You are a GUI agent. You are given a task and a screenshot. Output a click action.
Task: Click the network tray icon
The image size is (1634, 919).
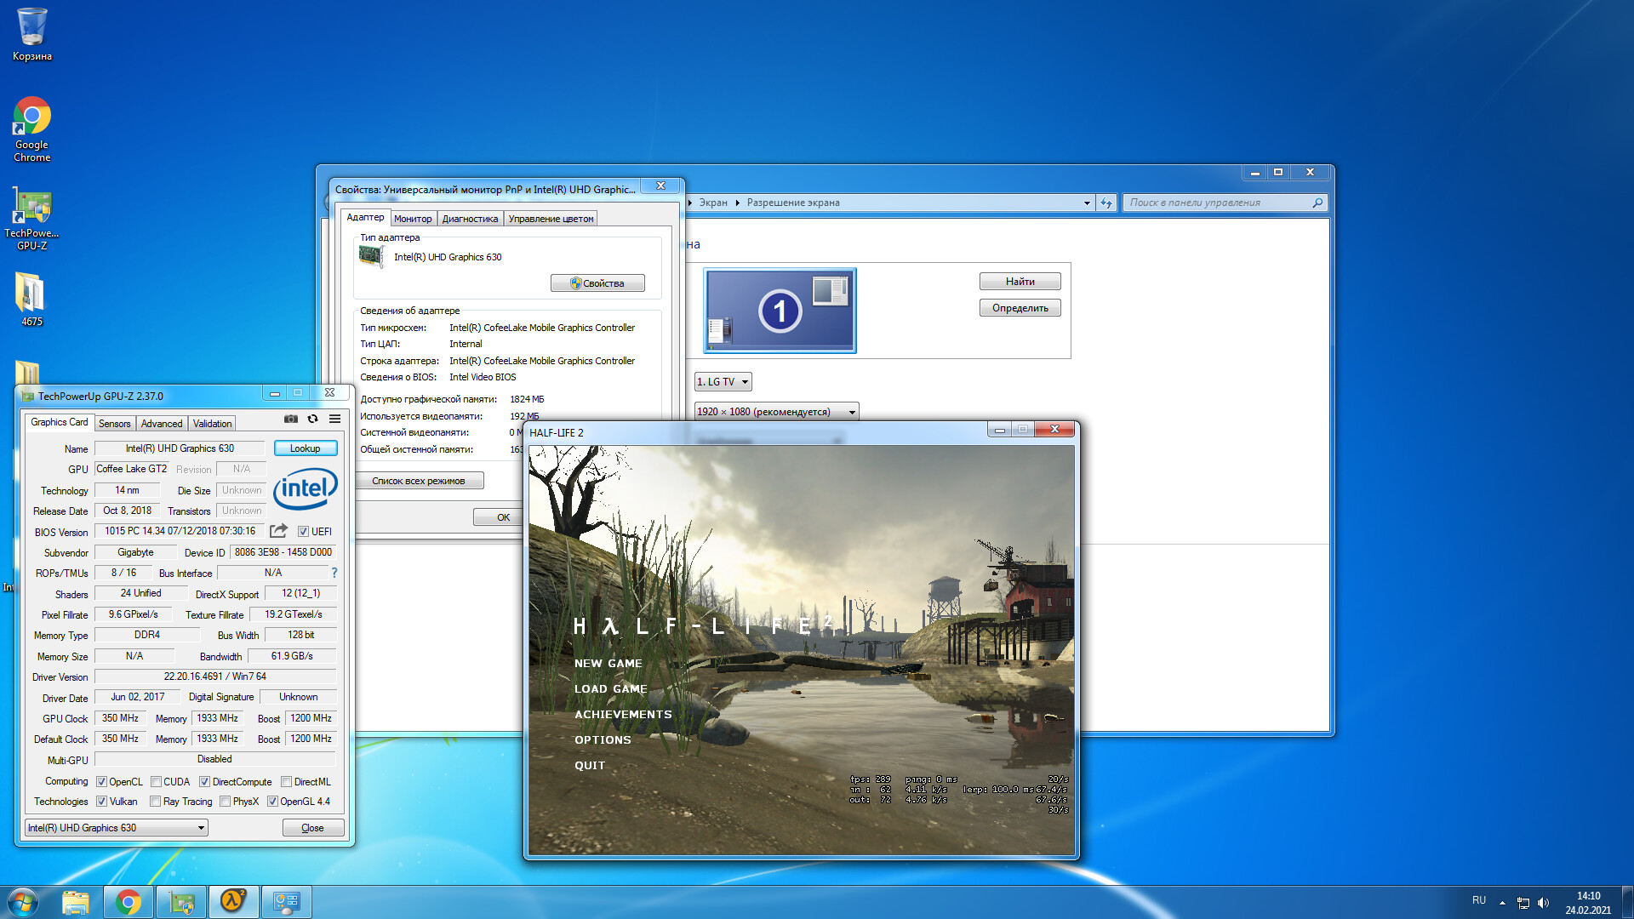1523,903
